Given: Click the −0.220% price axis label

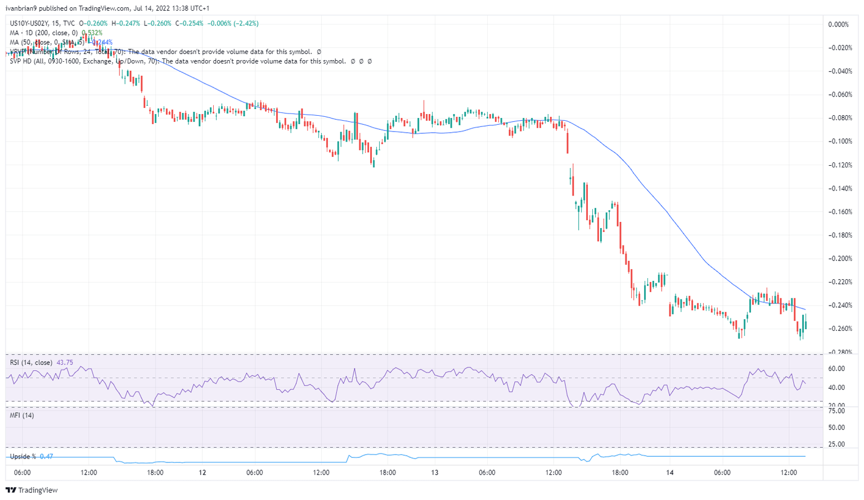Looking at the screenshot, I should click(840, 282).
